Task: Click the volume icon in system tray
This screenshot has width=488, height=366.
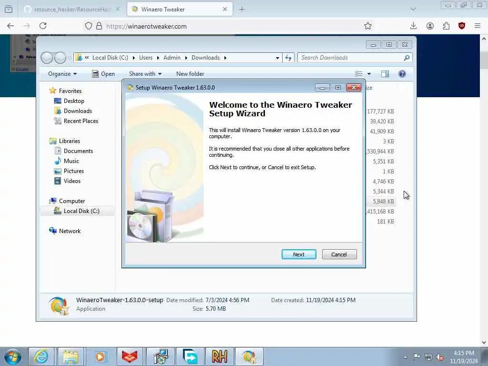Action: click(x=440, y=357)
